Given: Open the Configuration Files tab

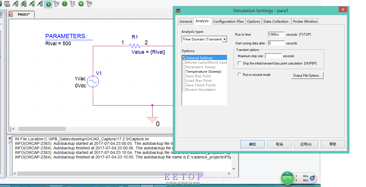Looking at the screenshot, I should [228, 22].
